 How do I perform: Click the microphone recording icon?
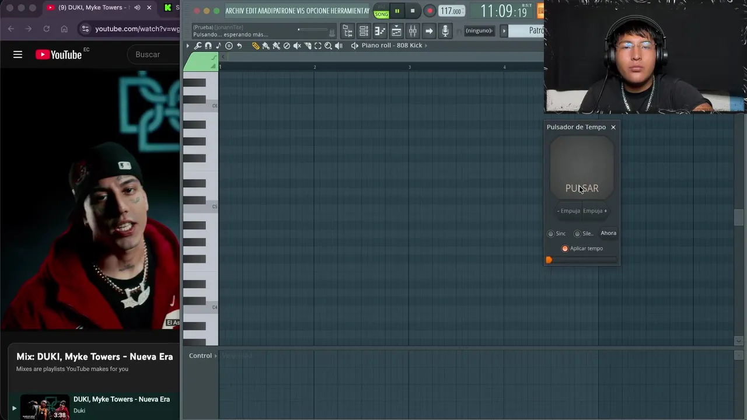pos(445,30)
